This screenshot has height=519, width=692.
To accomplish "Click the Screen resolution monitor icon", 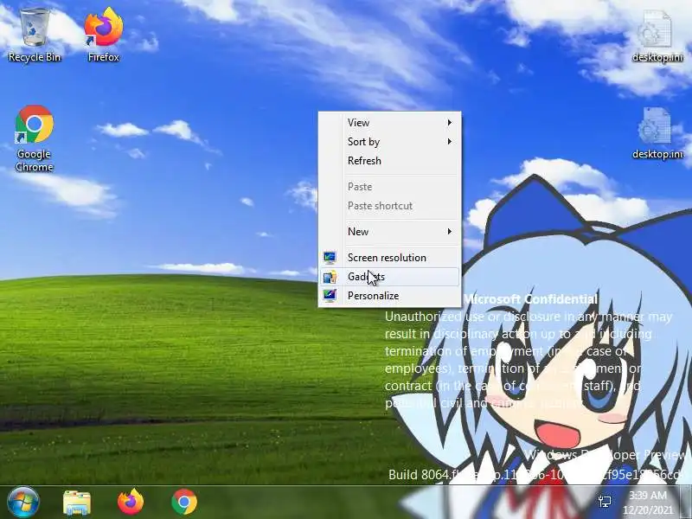I will click(330, 257).
